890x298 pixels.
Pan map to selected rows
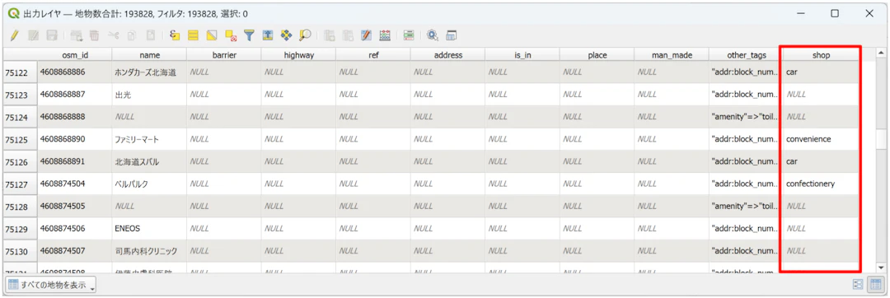pyautogui.click(x=287, y=35)
